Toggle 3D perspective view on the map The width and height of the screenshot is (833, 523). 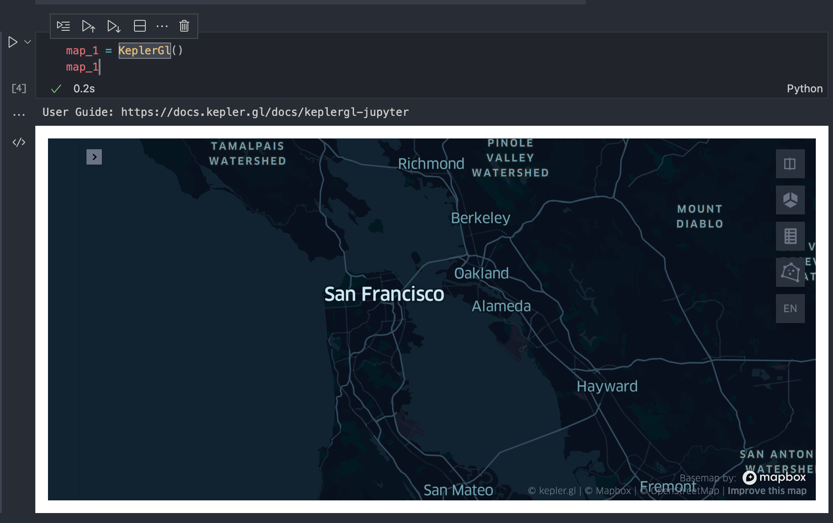pos(790,200)
